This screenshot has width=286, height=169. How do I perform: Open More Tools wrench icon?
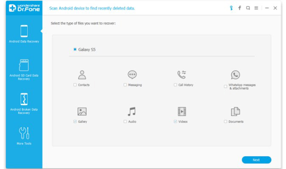click(x=24, y=133)
